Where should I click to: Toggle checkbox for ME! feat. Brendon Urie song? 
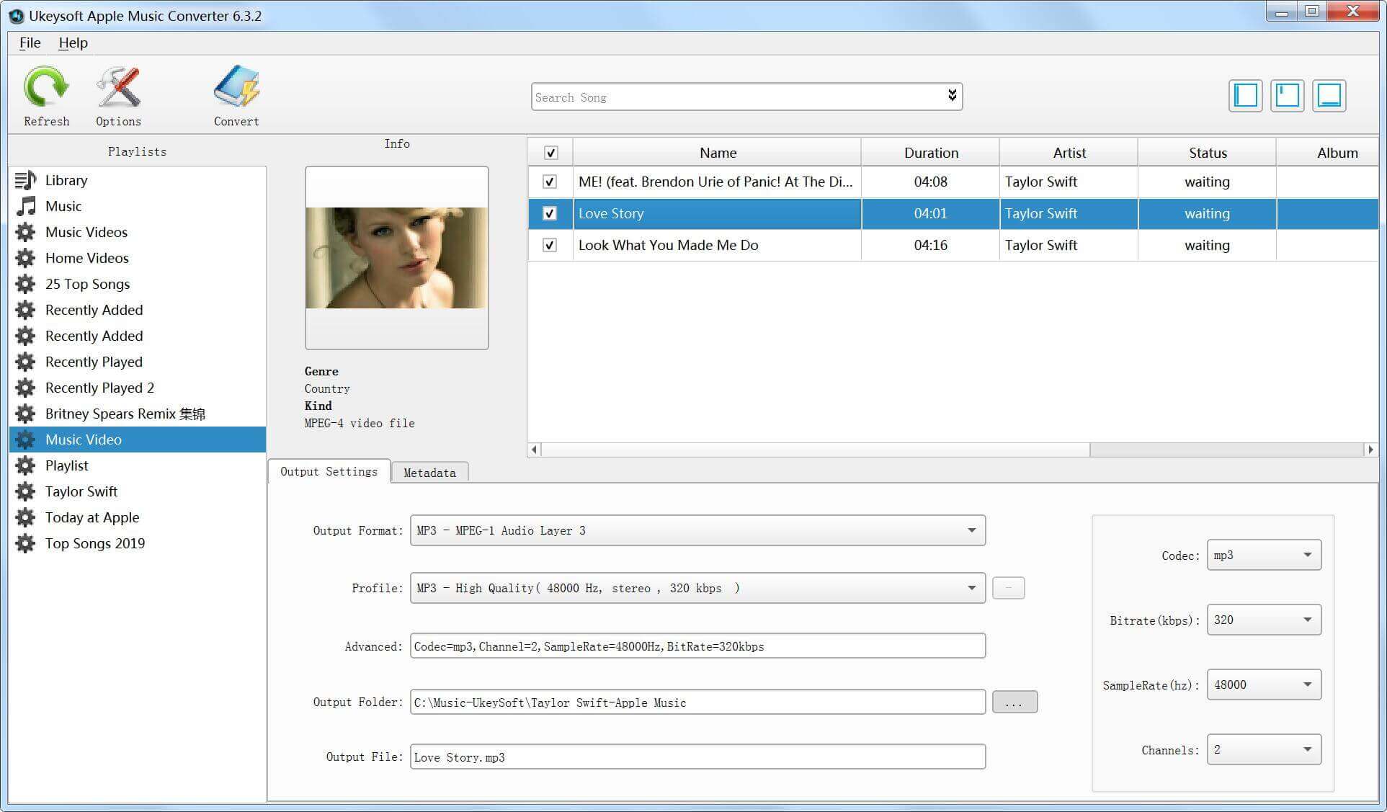[548, 181]
